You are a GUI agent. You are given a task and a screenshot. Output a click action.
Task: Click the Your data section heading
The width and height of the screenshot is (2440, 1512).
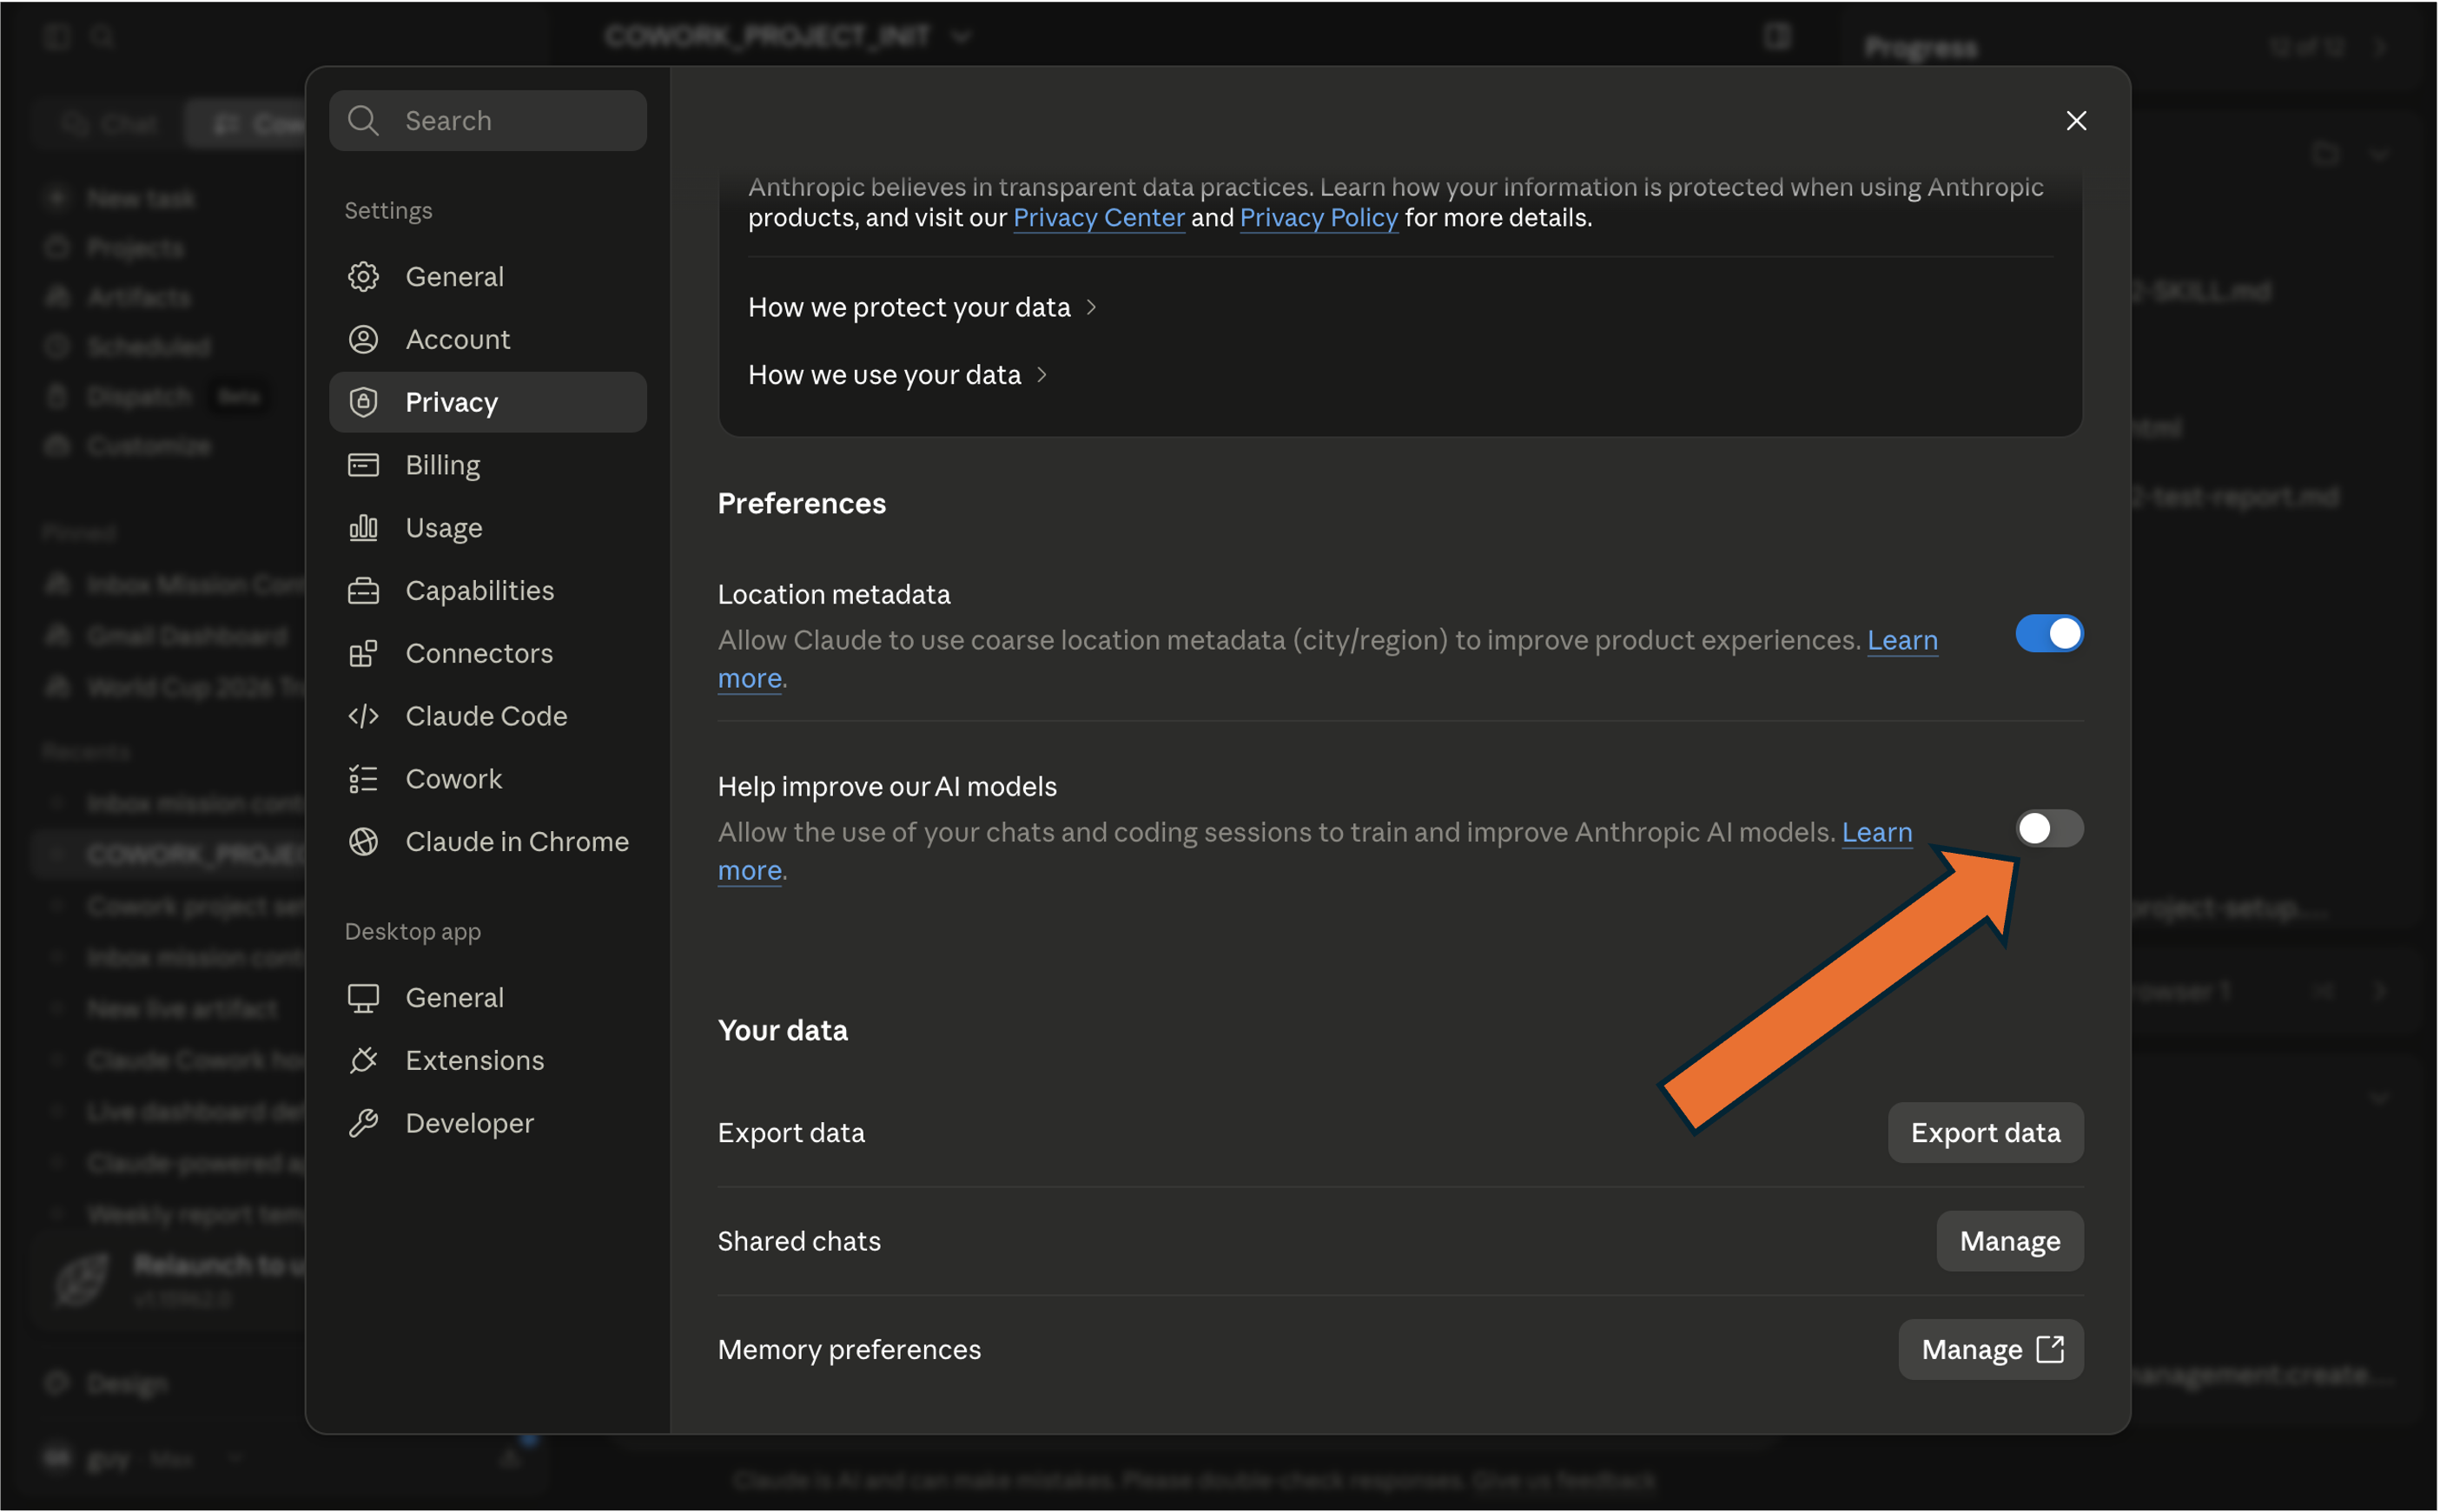[783, 1030]
